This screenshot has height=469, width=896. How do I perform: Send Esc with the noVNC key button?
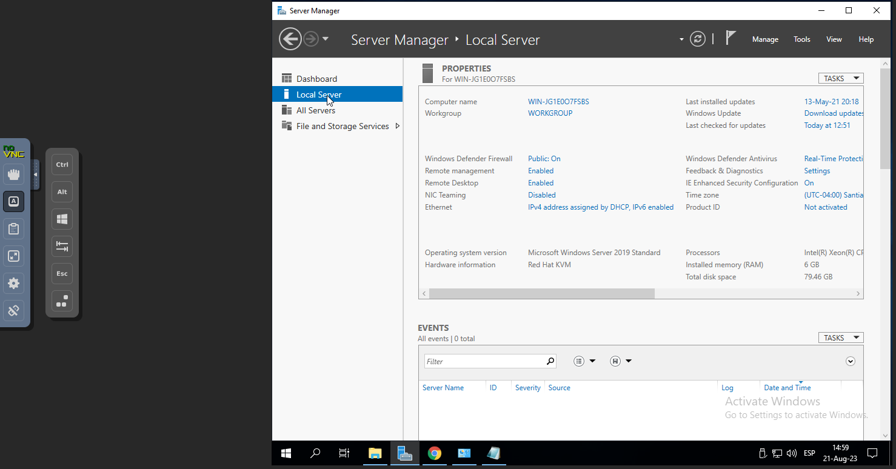pyautogui.click(x=62, y=273)
